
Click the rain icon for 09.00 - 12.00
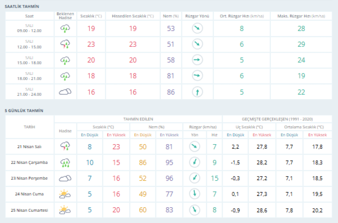(65, 28)
